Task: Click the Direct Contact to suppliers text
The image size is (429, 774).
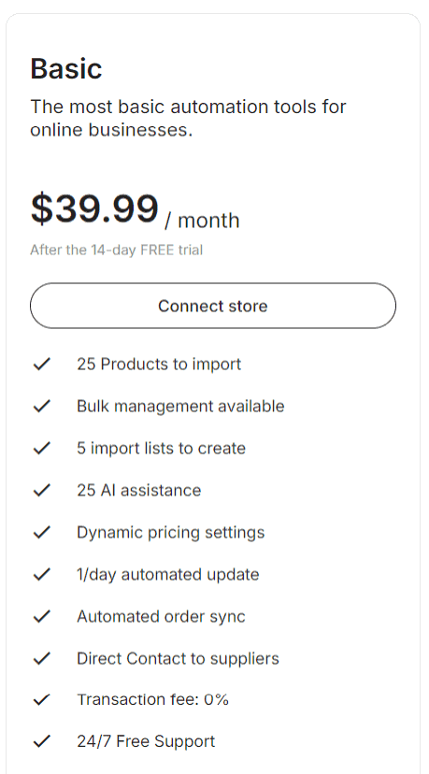Action: 179,658
